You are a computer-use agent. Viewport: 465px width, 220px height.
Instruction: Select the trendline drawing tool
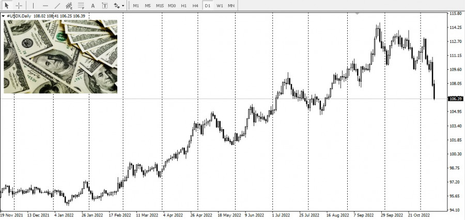57,5
